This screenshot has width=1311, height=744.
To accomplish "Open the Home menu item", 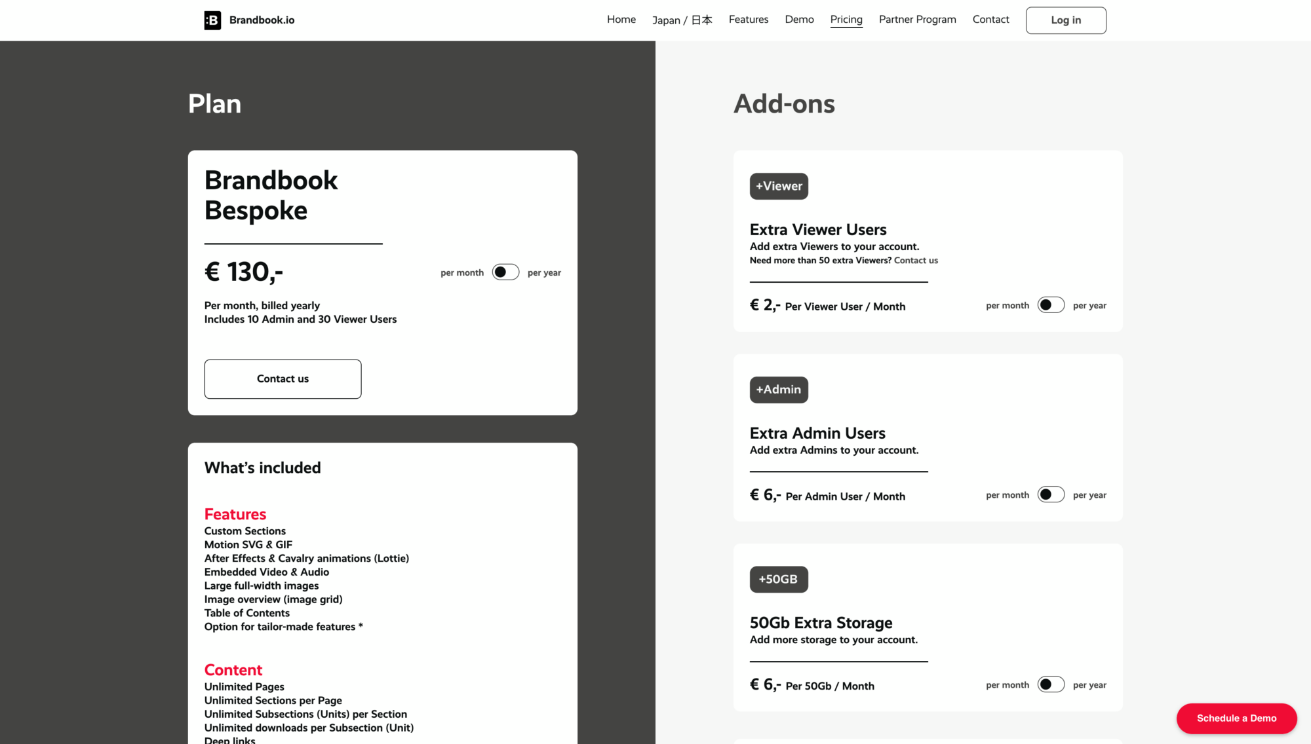I will (x=621, y=20).
